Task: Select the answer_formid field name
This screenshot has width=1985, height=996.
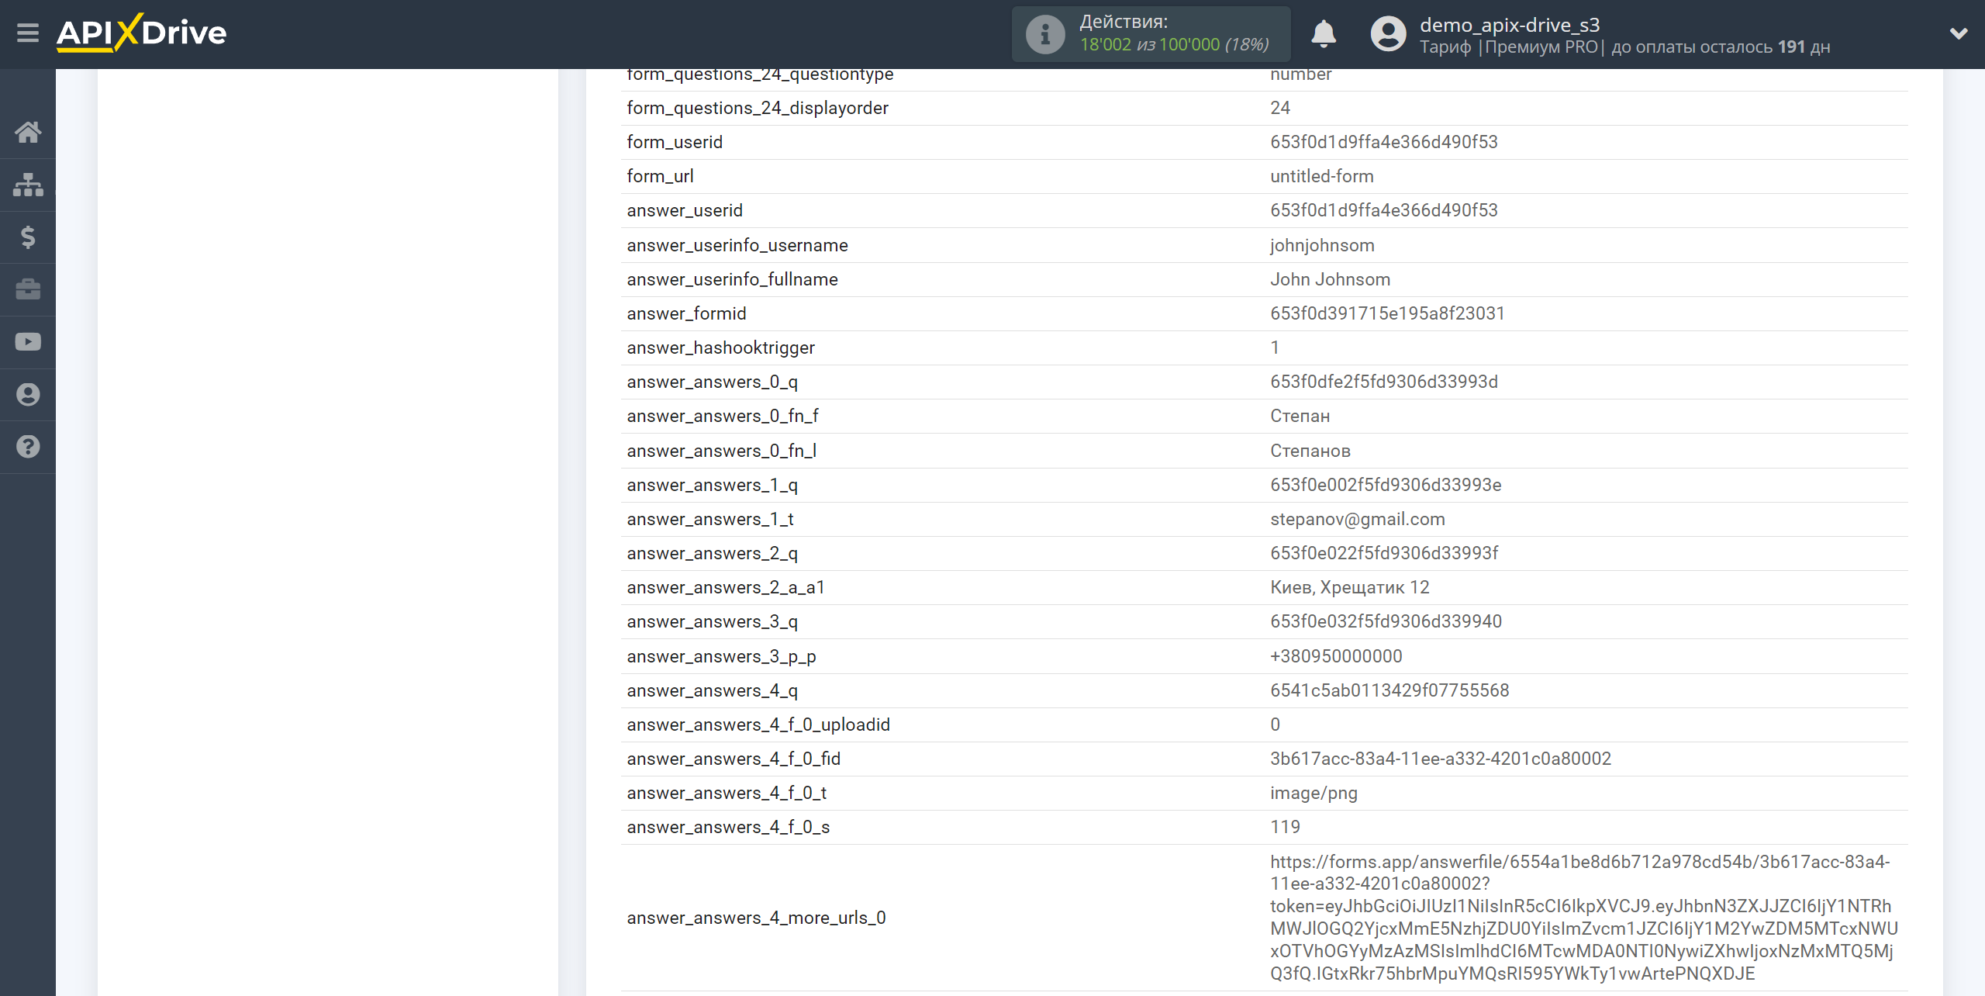Action: pyautogui.click(x=686, y=313)
